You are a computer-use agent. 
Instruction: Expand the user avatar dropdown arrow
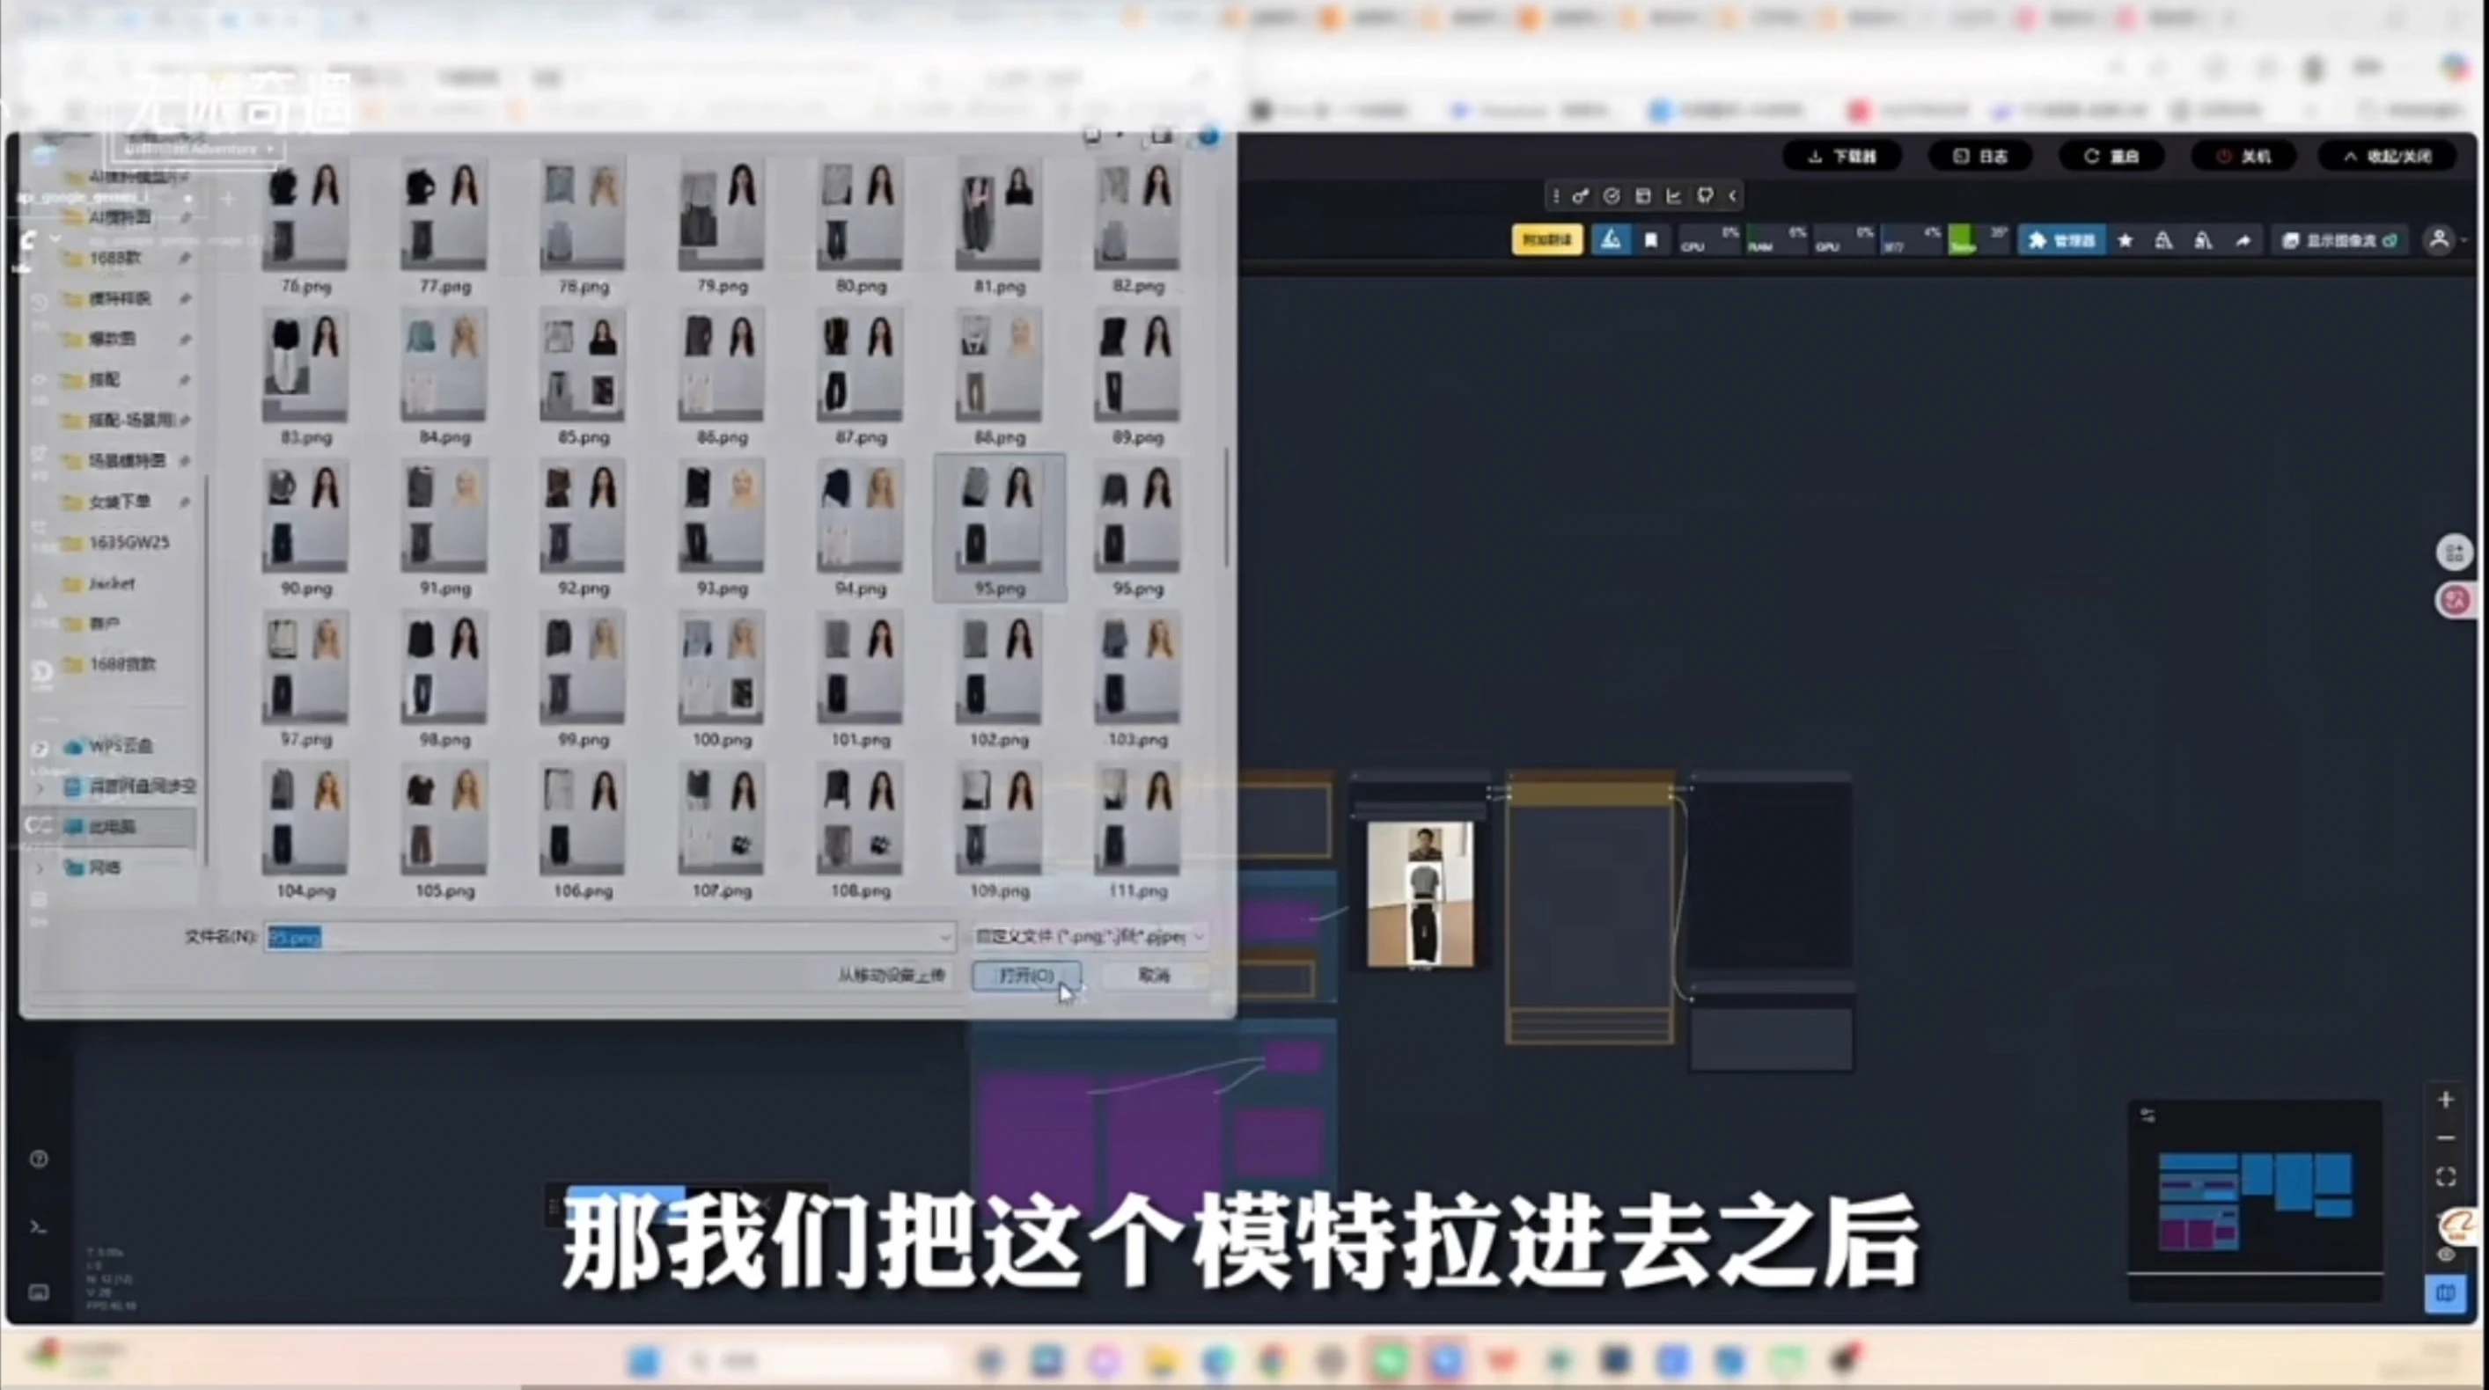coord(2463,240)
